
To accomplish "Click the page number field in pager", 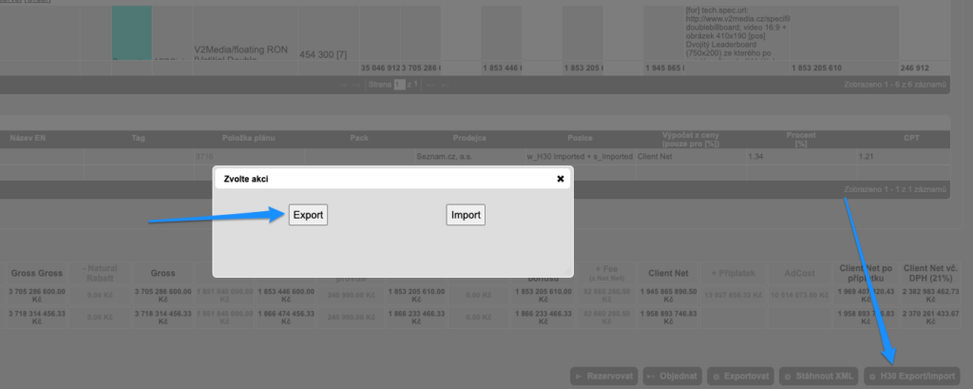I will [x=400, y=85].
